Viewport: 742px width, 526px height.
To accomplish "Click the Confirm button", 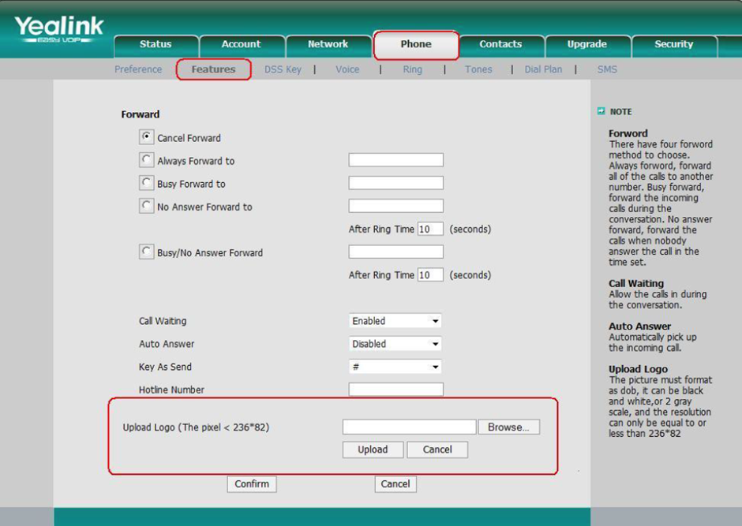I will (252, 484).
